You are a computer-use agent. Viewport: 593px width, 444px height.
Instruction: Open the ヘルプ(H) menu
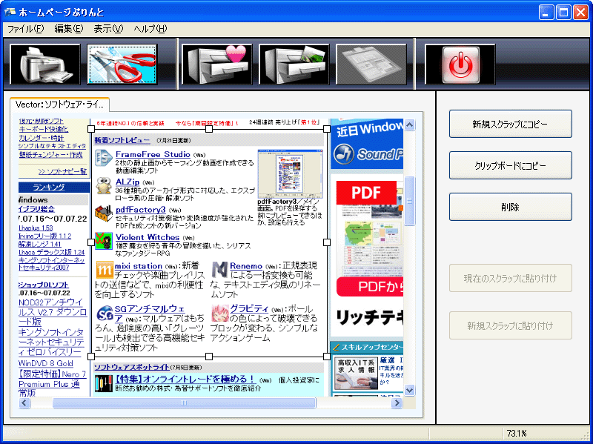(150, 29)
